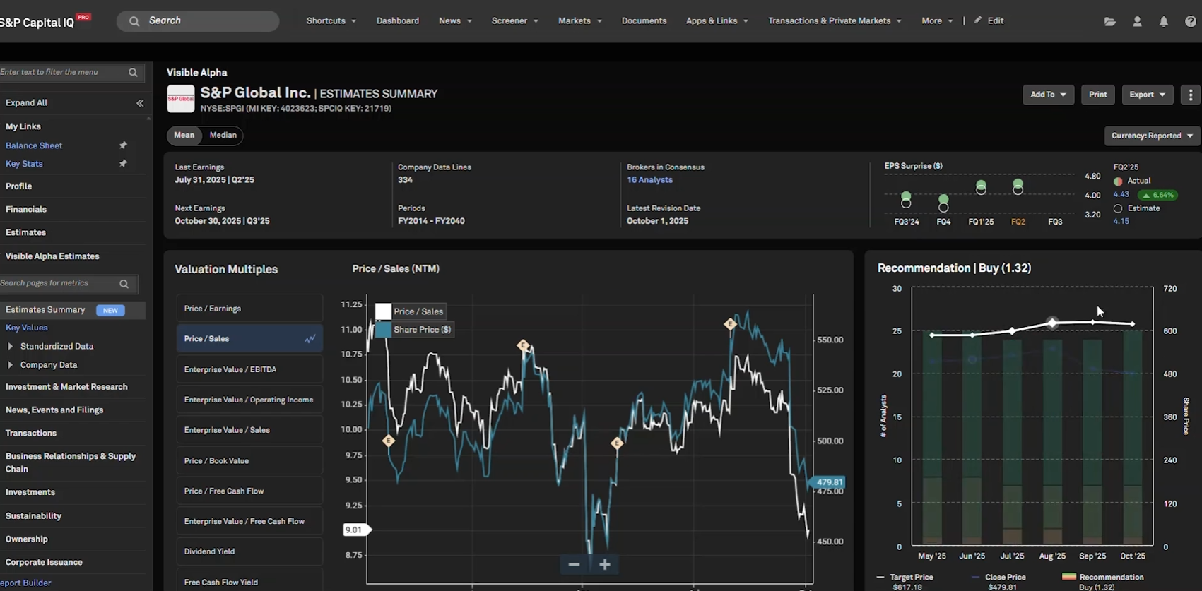
Task: Click the S&P Capital IQ Pro logo
Action: (x=45, y=21)
